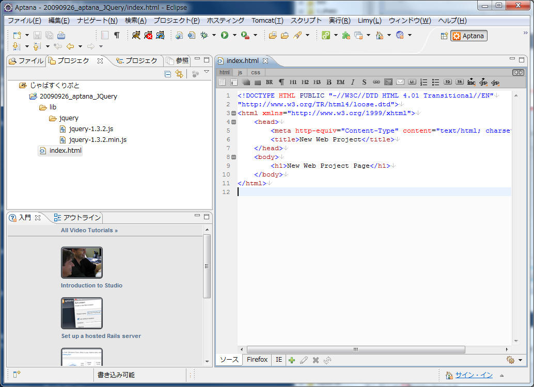Open the project view menu triangle
Image resolution: width=534 pixels, height=387 pixels.
[207, 72]
